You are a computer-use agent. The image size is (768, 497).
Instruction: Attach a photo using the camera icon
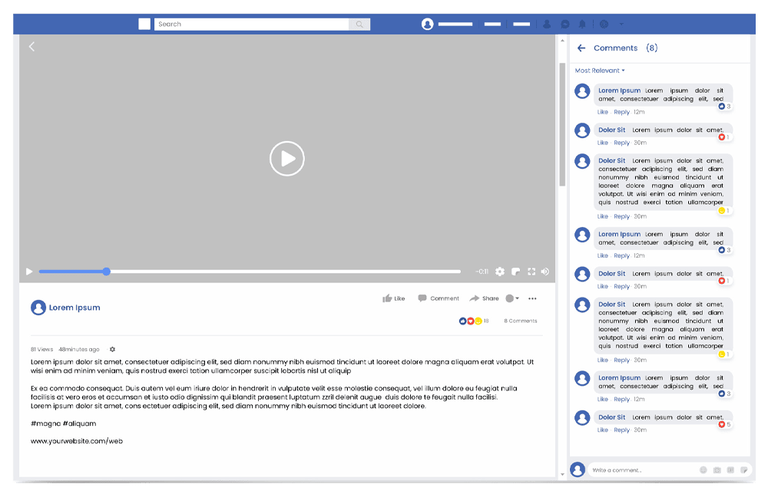click(717, 470)
